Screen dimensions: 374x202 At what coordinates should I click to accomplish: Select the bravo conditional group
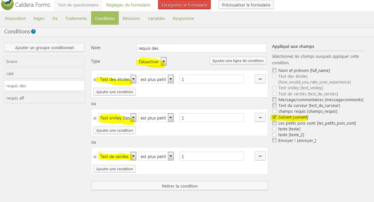(44, 61)
